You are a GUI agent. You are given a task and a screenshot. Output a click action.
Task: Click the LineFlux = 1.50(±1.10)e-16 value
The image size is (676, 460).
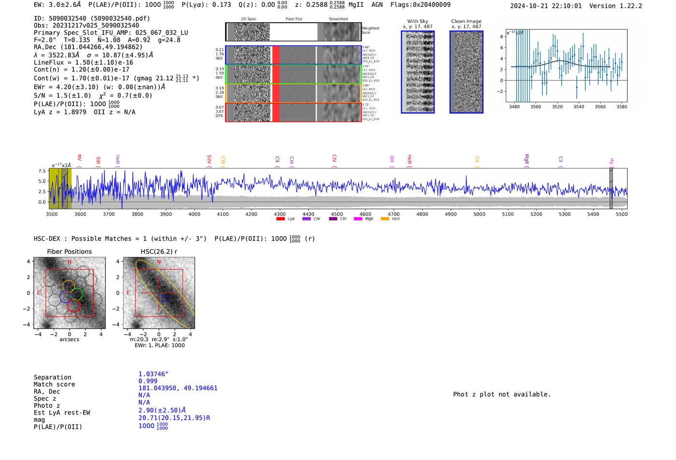pyautogui.click(x=84, y=62)
